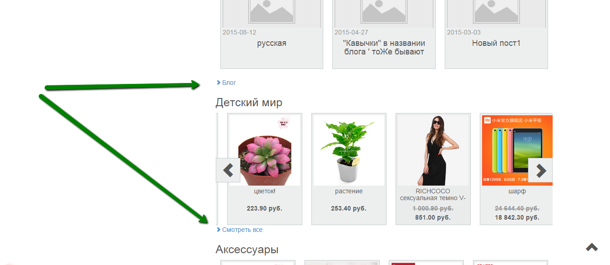Image resolution: width=610 pixels, height=265 pixels.
Task: Open placeholder image of 2015-03-03 blog post
Action: [x=496, y=12]
